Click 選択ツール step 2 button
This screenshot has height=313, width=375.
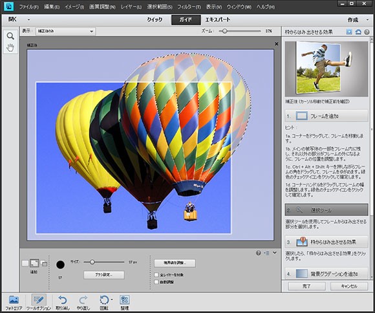[327, 210]
